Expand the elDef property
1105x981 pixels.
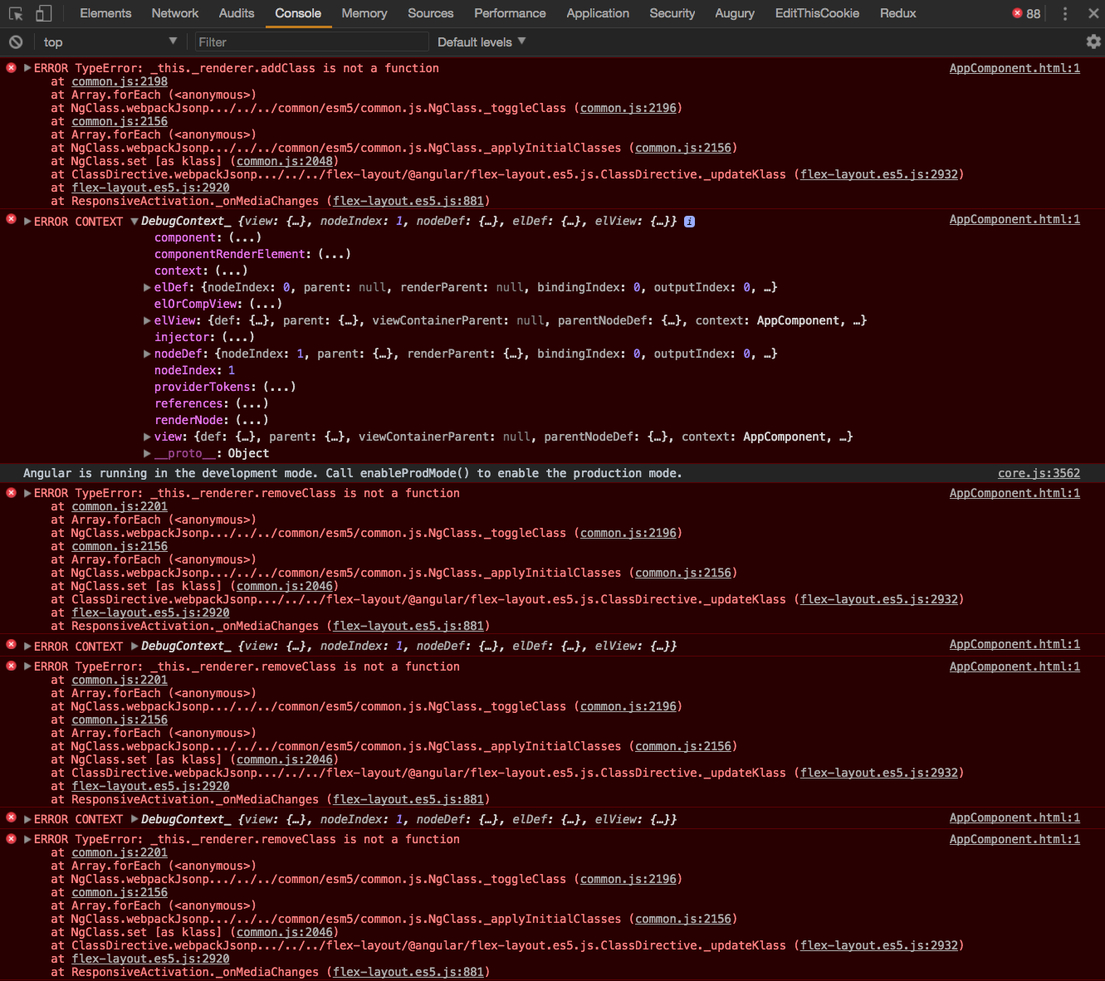coord(147,286)
